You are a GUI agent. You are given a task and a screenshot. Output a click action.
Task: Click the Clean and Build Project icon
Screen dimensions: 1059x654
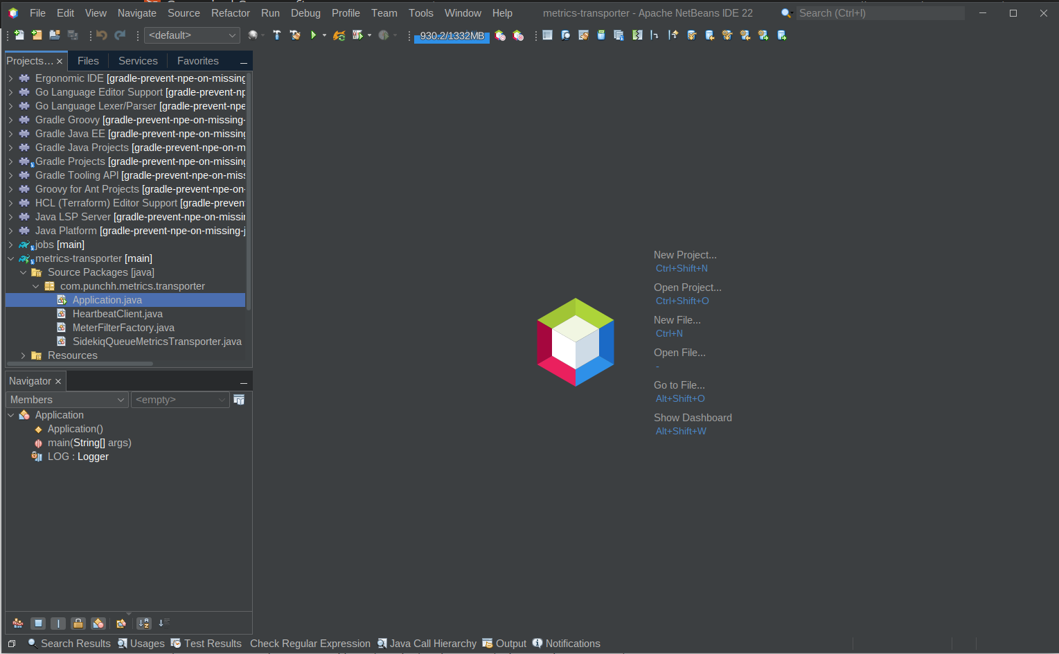[x=294, y=35]
